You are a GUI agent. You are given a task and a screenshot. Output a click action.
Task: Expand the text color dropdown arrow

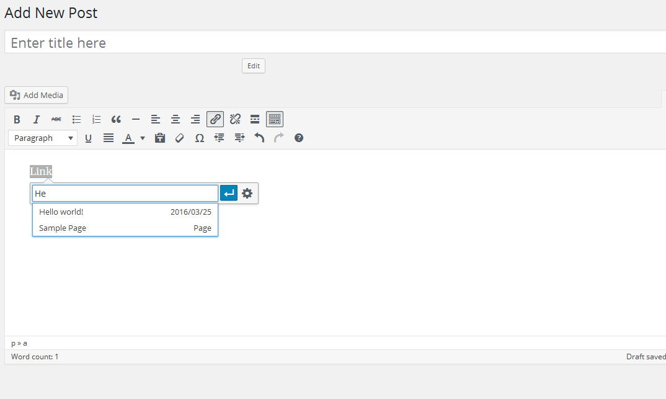pos(143,138)
